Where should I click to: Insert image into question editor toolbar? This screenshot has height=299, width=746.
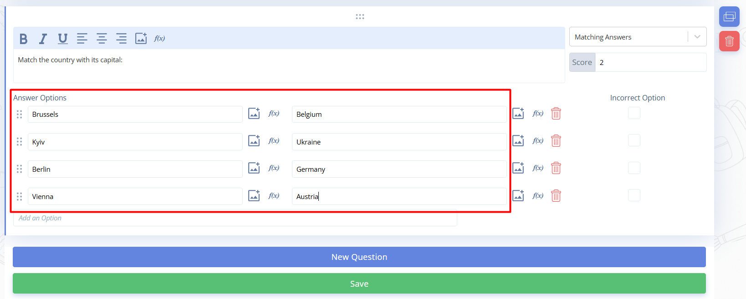[x=141, y=39]
